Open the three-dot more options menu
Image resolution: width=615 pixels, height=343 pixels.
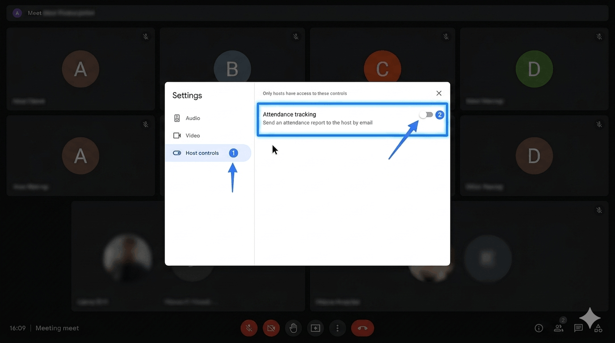(x=337, y=328)
